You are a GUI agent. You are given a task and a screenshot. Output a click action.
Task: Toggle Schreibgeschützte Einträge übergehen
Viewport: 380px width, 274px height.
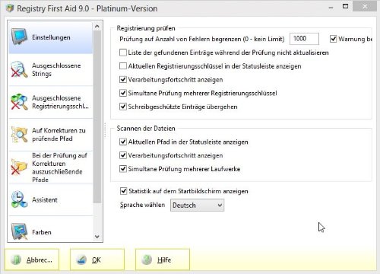pyautogui.click(x=123, y=107)
